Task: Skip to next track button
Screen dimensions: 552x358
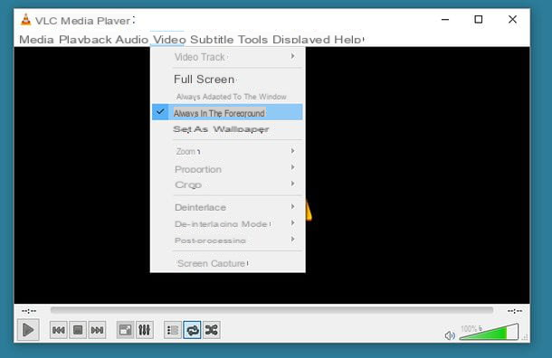Action: (97, 330)
